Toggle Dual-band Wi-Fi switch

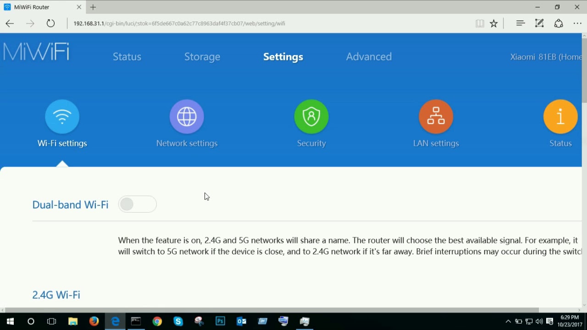138,204
